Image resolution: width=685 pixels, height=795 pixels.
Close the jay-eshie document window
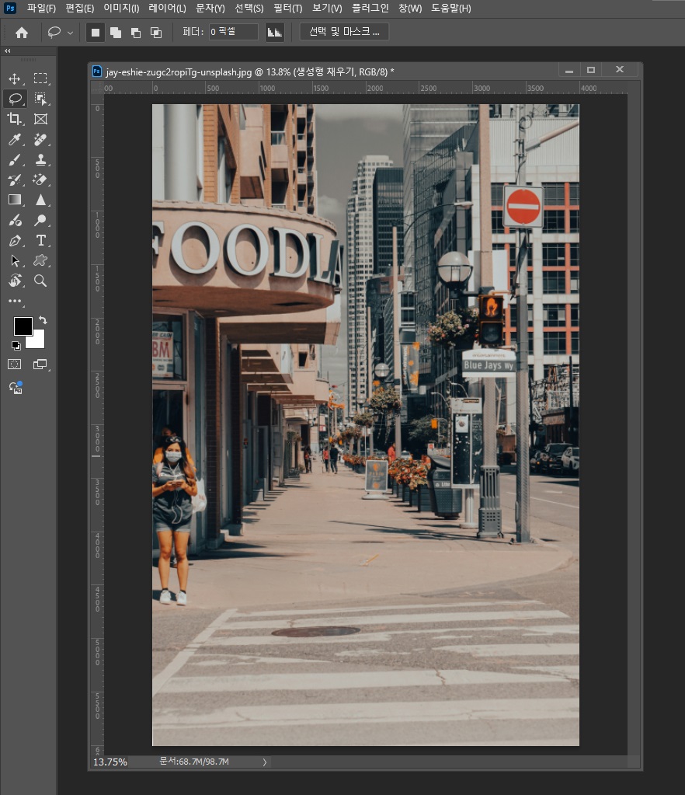(620, 69)
